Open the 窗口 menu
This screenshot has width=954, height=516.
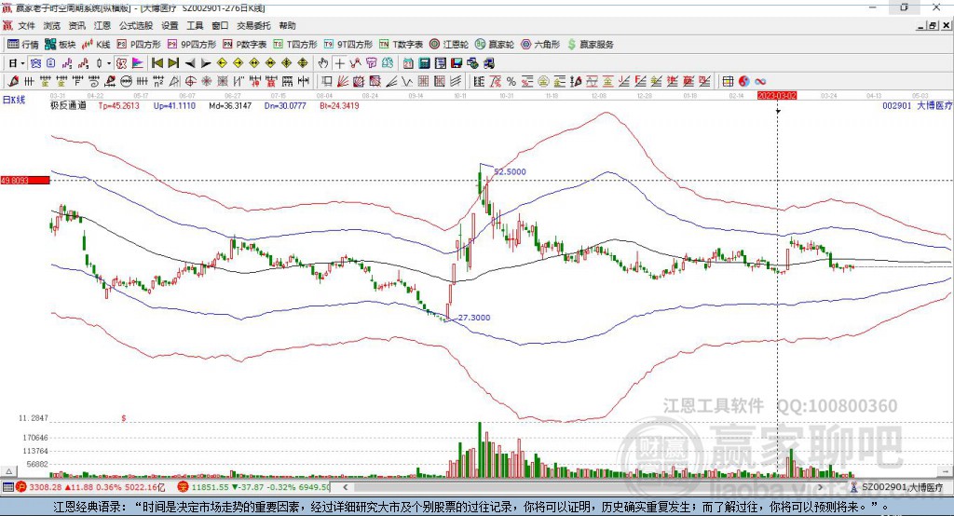point(220,25)
